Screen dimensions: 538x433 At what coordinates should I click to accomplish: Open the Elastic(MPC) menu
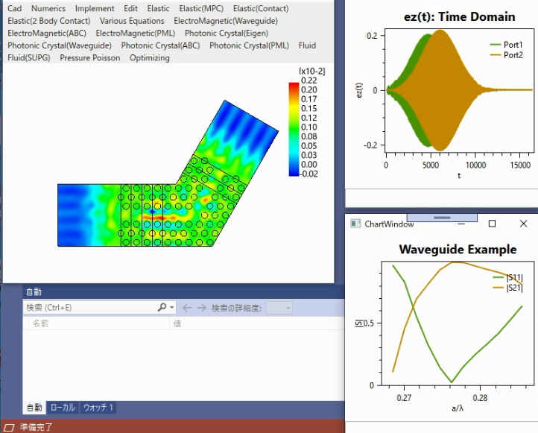(201, 8)
